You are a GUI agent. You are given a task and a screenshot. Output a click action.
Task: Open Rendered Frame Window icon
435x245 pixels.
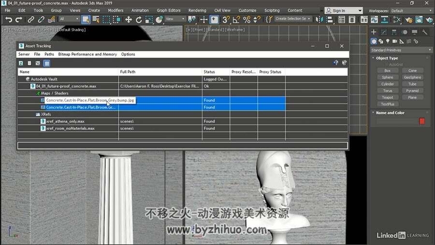pyautogui.click(x=419, y=20)
